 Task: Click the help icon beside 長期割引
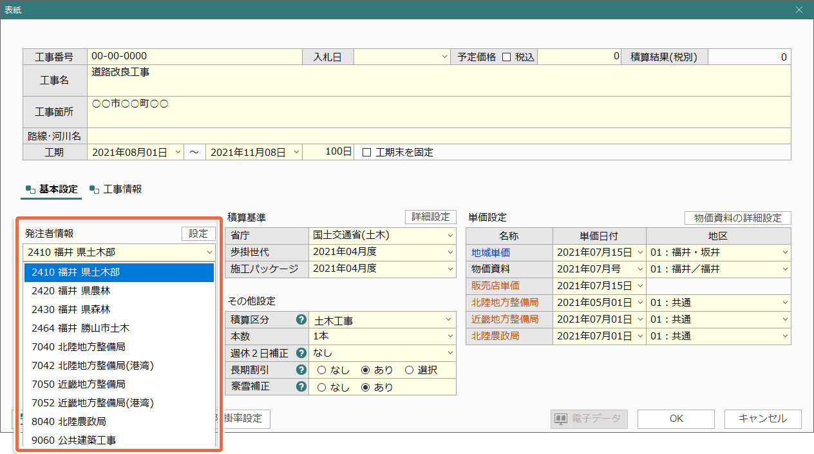pos(300,370)
